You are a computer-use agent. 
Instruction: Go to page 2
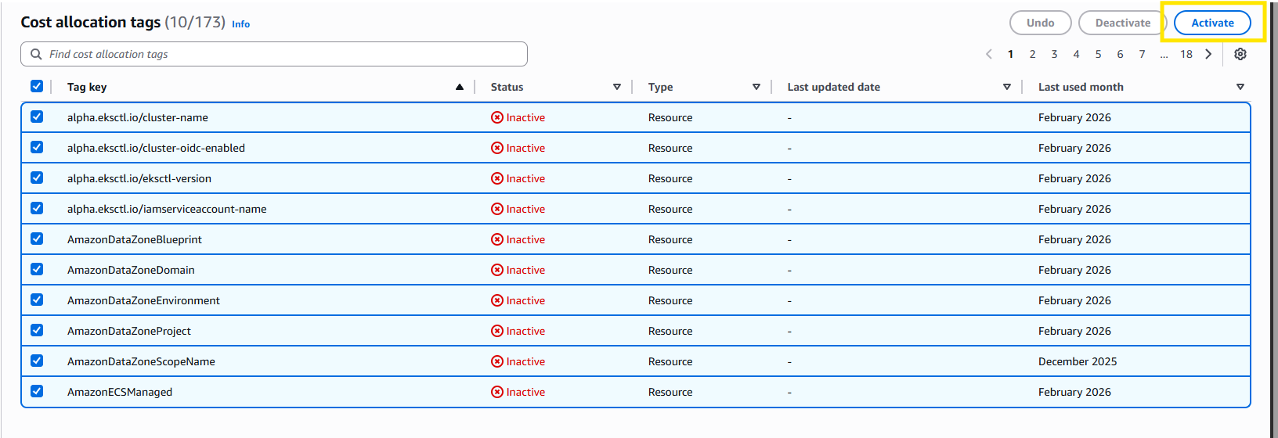[1033, 54]
